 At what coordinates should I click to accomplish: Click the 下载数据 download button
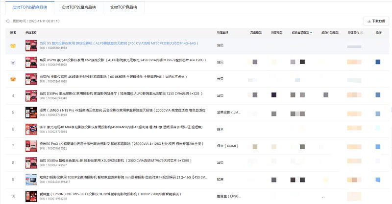376,21
